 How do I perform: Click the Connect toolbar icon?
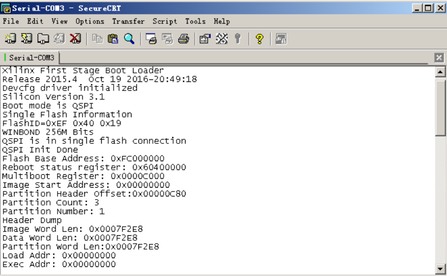(10, 39)
